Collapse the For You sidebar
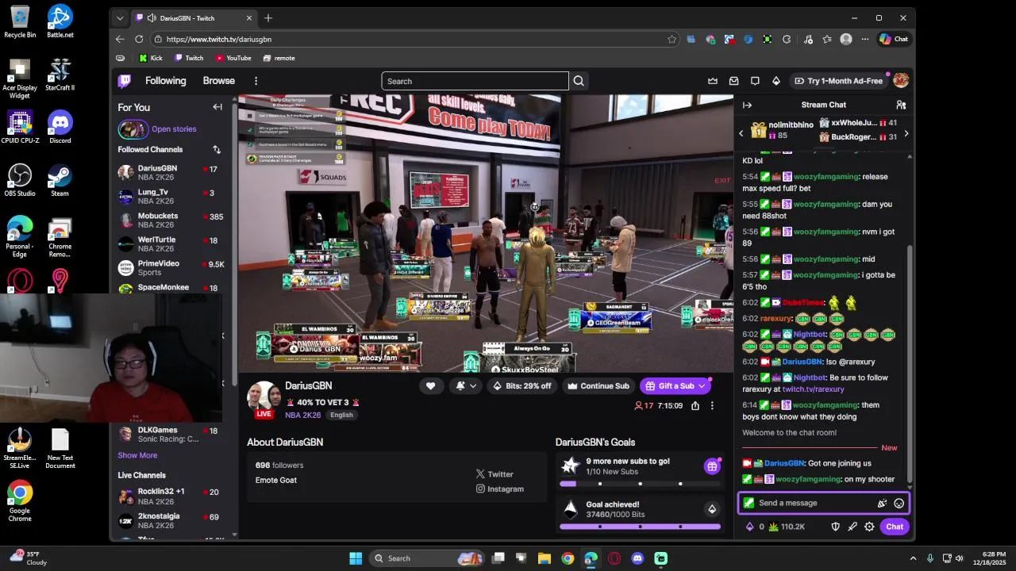 217,107
